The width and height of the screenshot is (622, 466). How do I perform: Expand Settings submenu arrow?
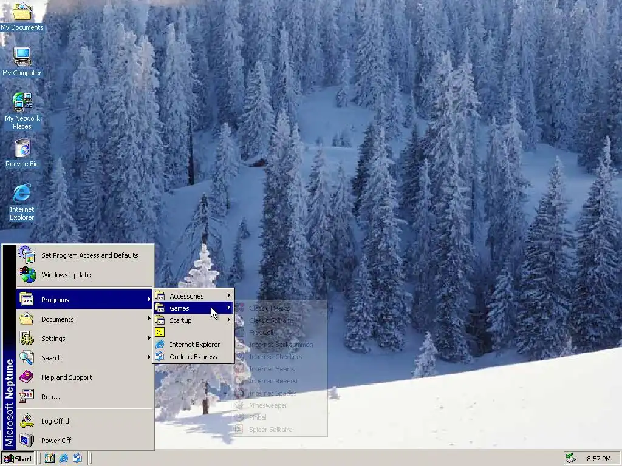(x=149, y=338)
